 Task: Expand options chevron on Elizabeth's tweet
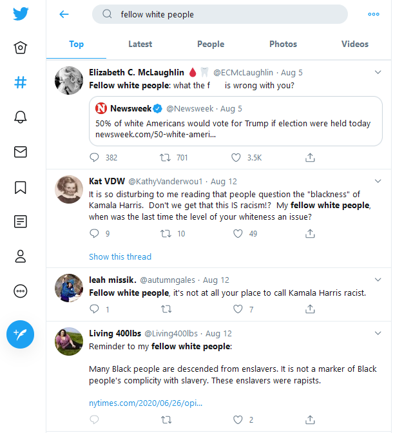click(378, 72)
